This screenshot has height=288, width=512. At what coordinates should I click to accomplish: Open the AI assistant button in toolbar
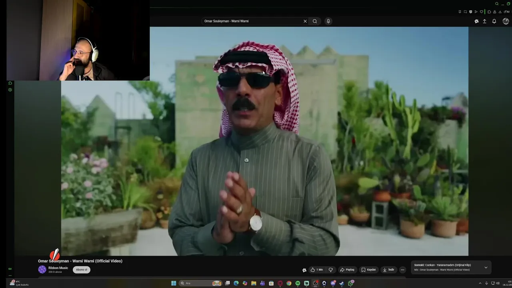pyautogui.click(x=506, y=12)
